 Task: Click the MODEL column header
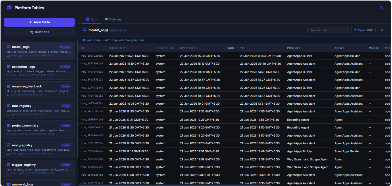(x=374, y=48)
